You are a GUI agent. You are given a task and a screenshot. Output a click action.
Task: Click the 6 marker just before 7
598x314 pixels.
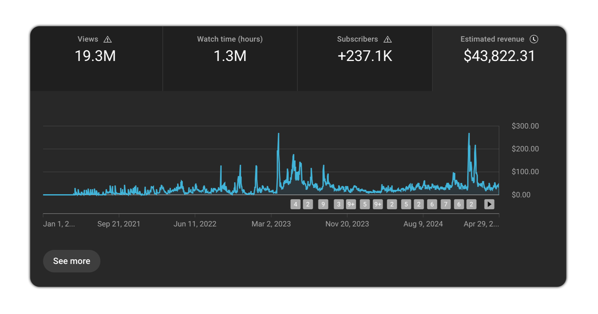click(432, 204)
